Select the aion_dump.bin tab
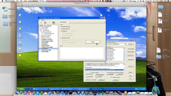 click(x=63, y=22)
